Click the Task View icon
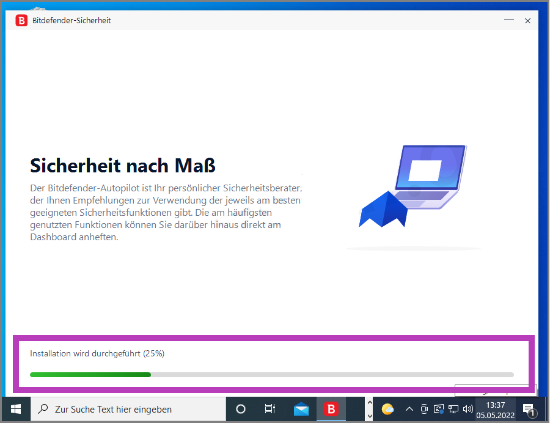Image resolution: width=550 pixels, height=423 pixels. coord(269,409)
